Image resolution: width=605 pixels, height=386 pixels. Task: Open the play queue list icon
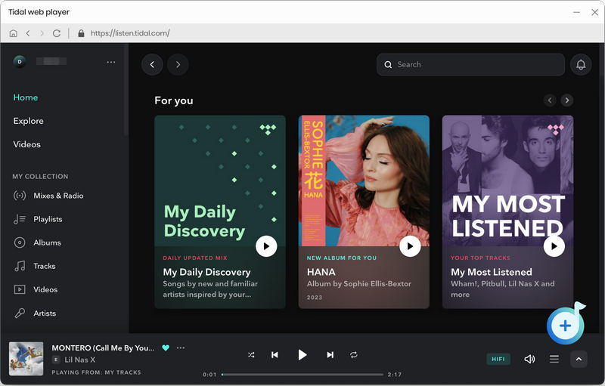[x=554, y=359]
